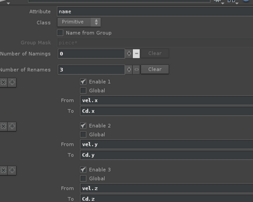Uncheck the Enable 2 checkbox

(83, 126)
